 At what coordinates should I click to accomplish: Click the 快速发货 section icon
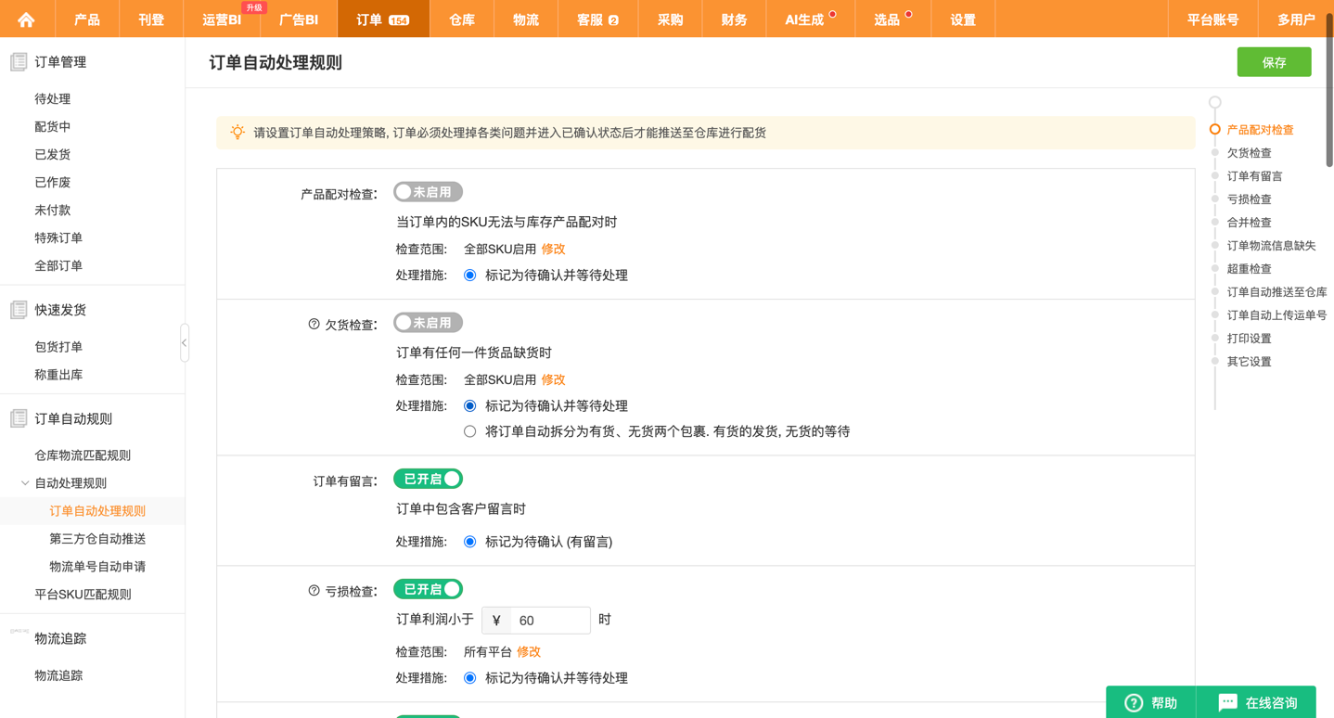[x=19, y=310]
